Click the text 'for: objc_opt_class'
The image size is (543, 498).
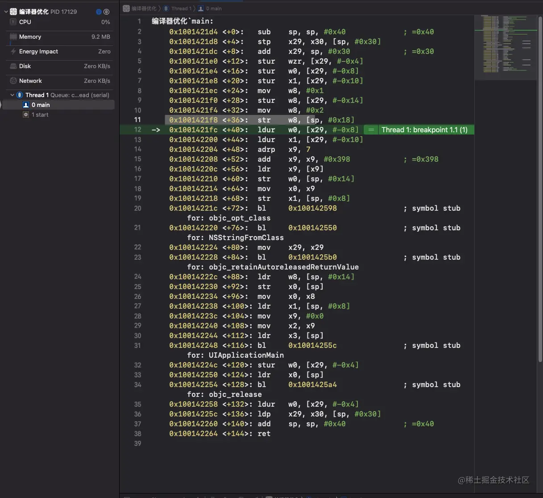(229, 218)
